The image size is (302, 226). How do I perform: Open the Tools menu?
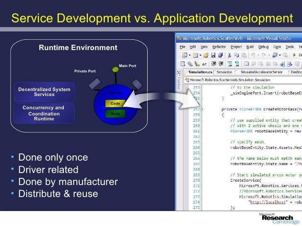[x=290, y=47]
